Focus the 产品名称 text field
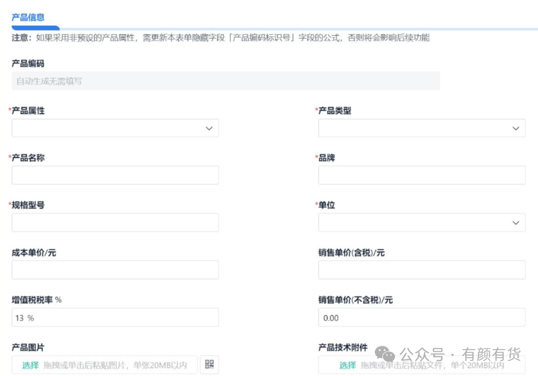 pos(115,175)
